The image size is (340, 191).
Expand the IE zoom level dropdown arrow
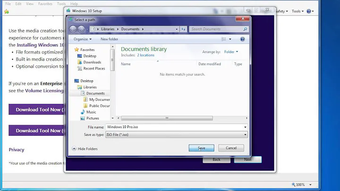310,185
